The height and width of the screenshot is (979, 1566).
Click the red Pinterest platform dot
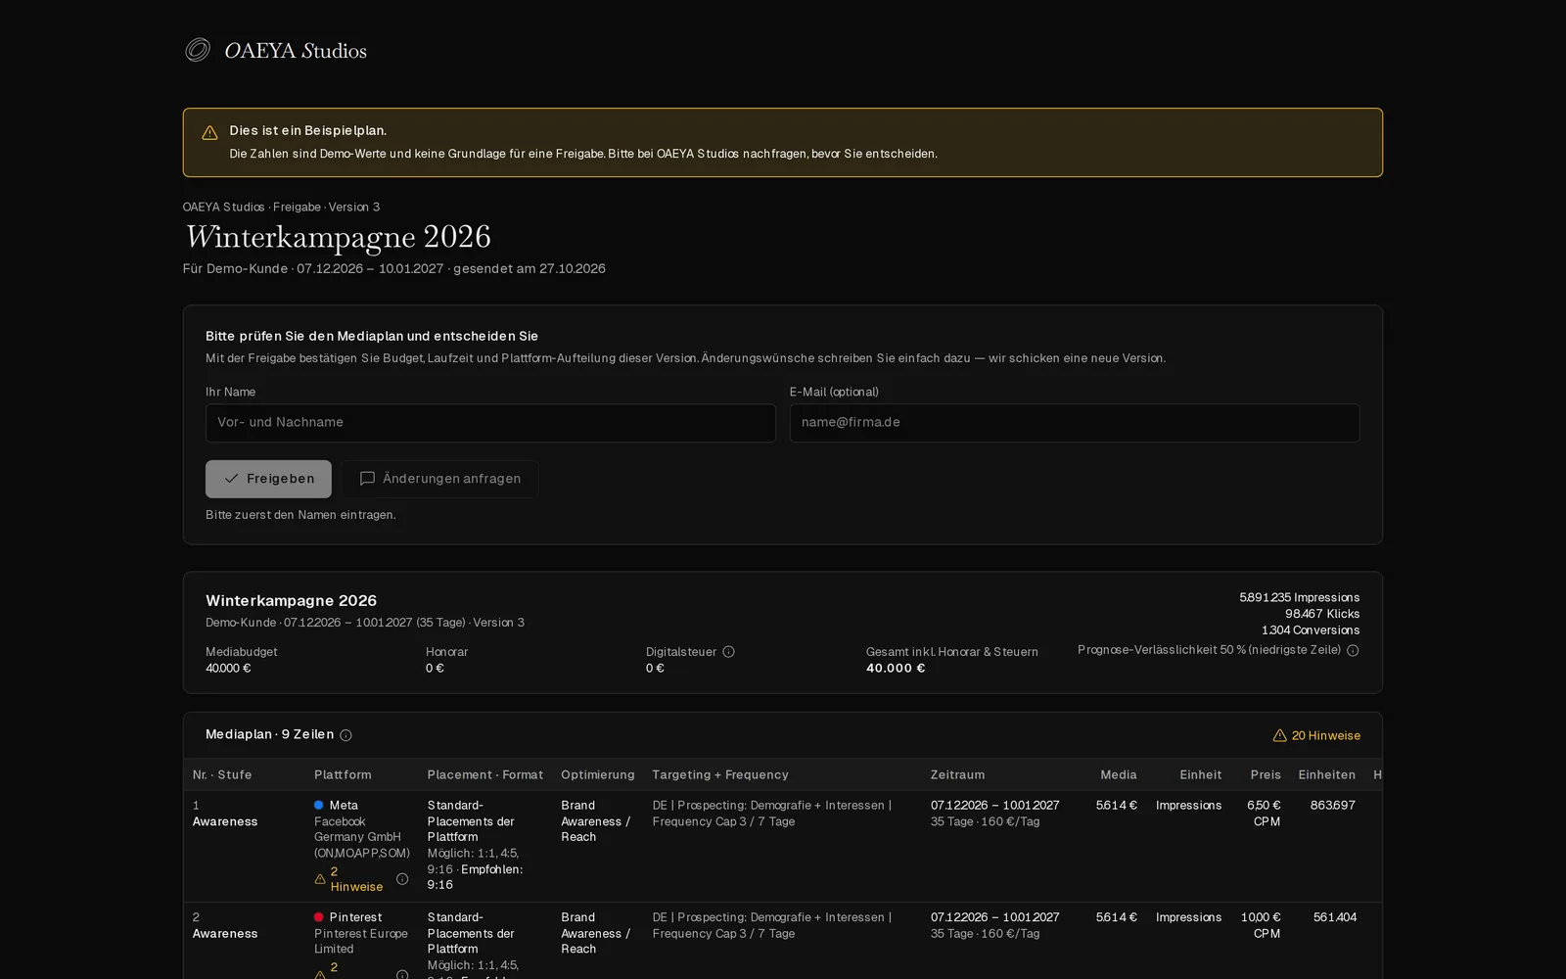[x=319, y=917]
